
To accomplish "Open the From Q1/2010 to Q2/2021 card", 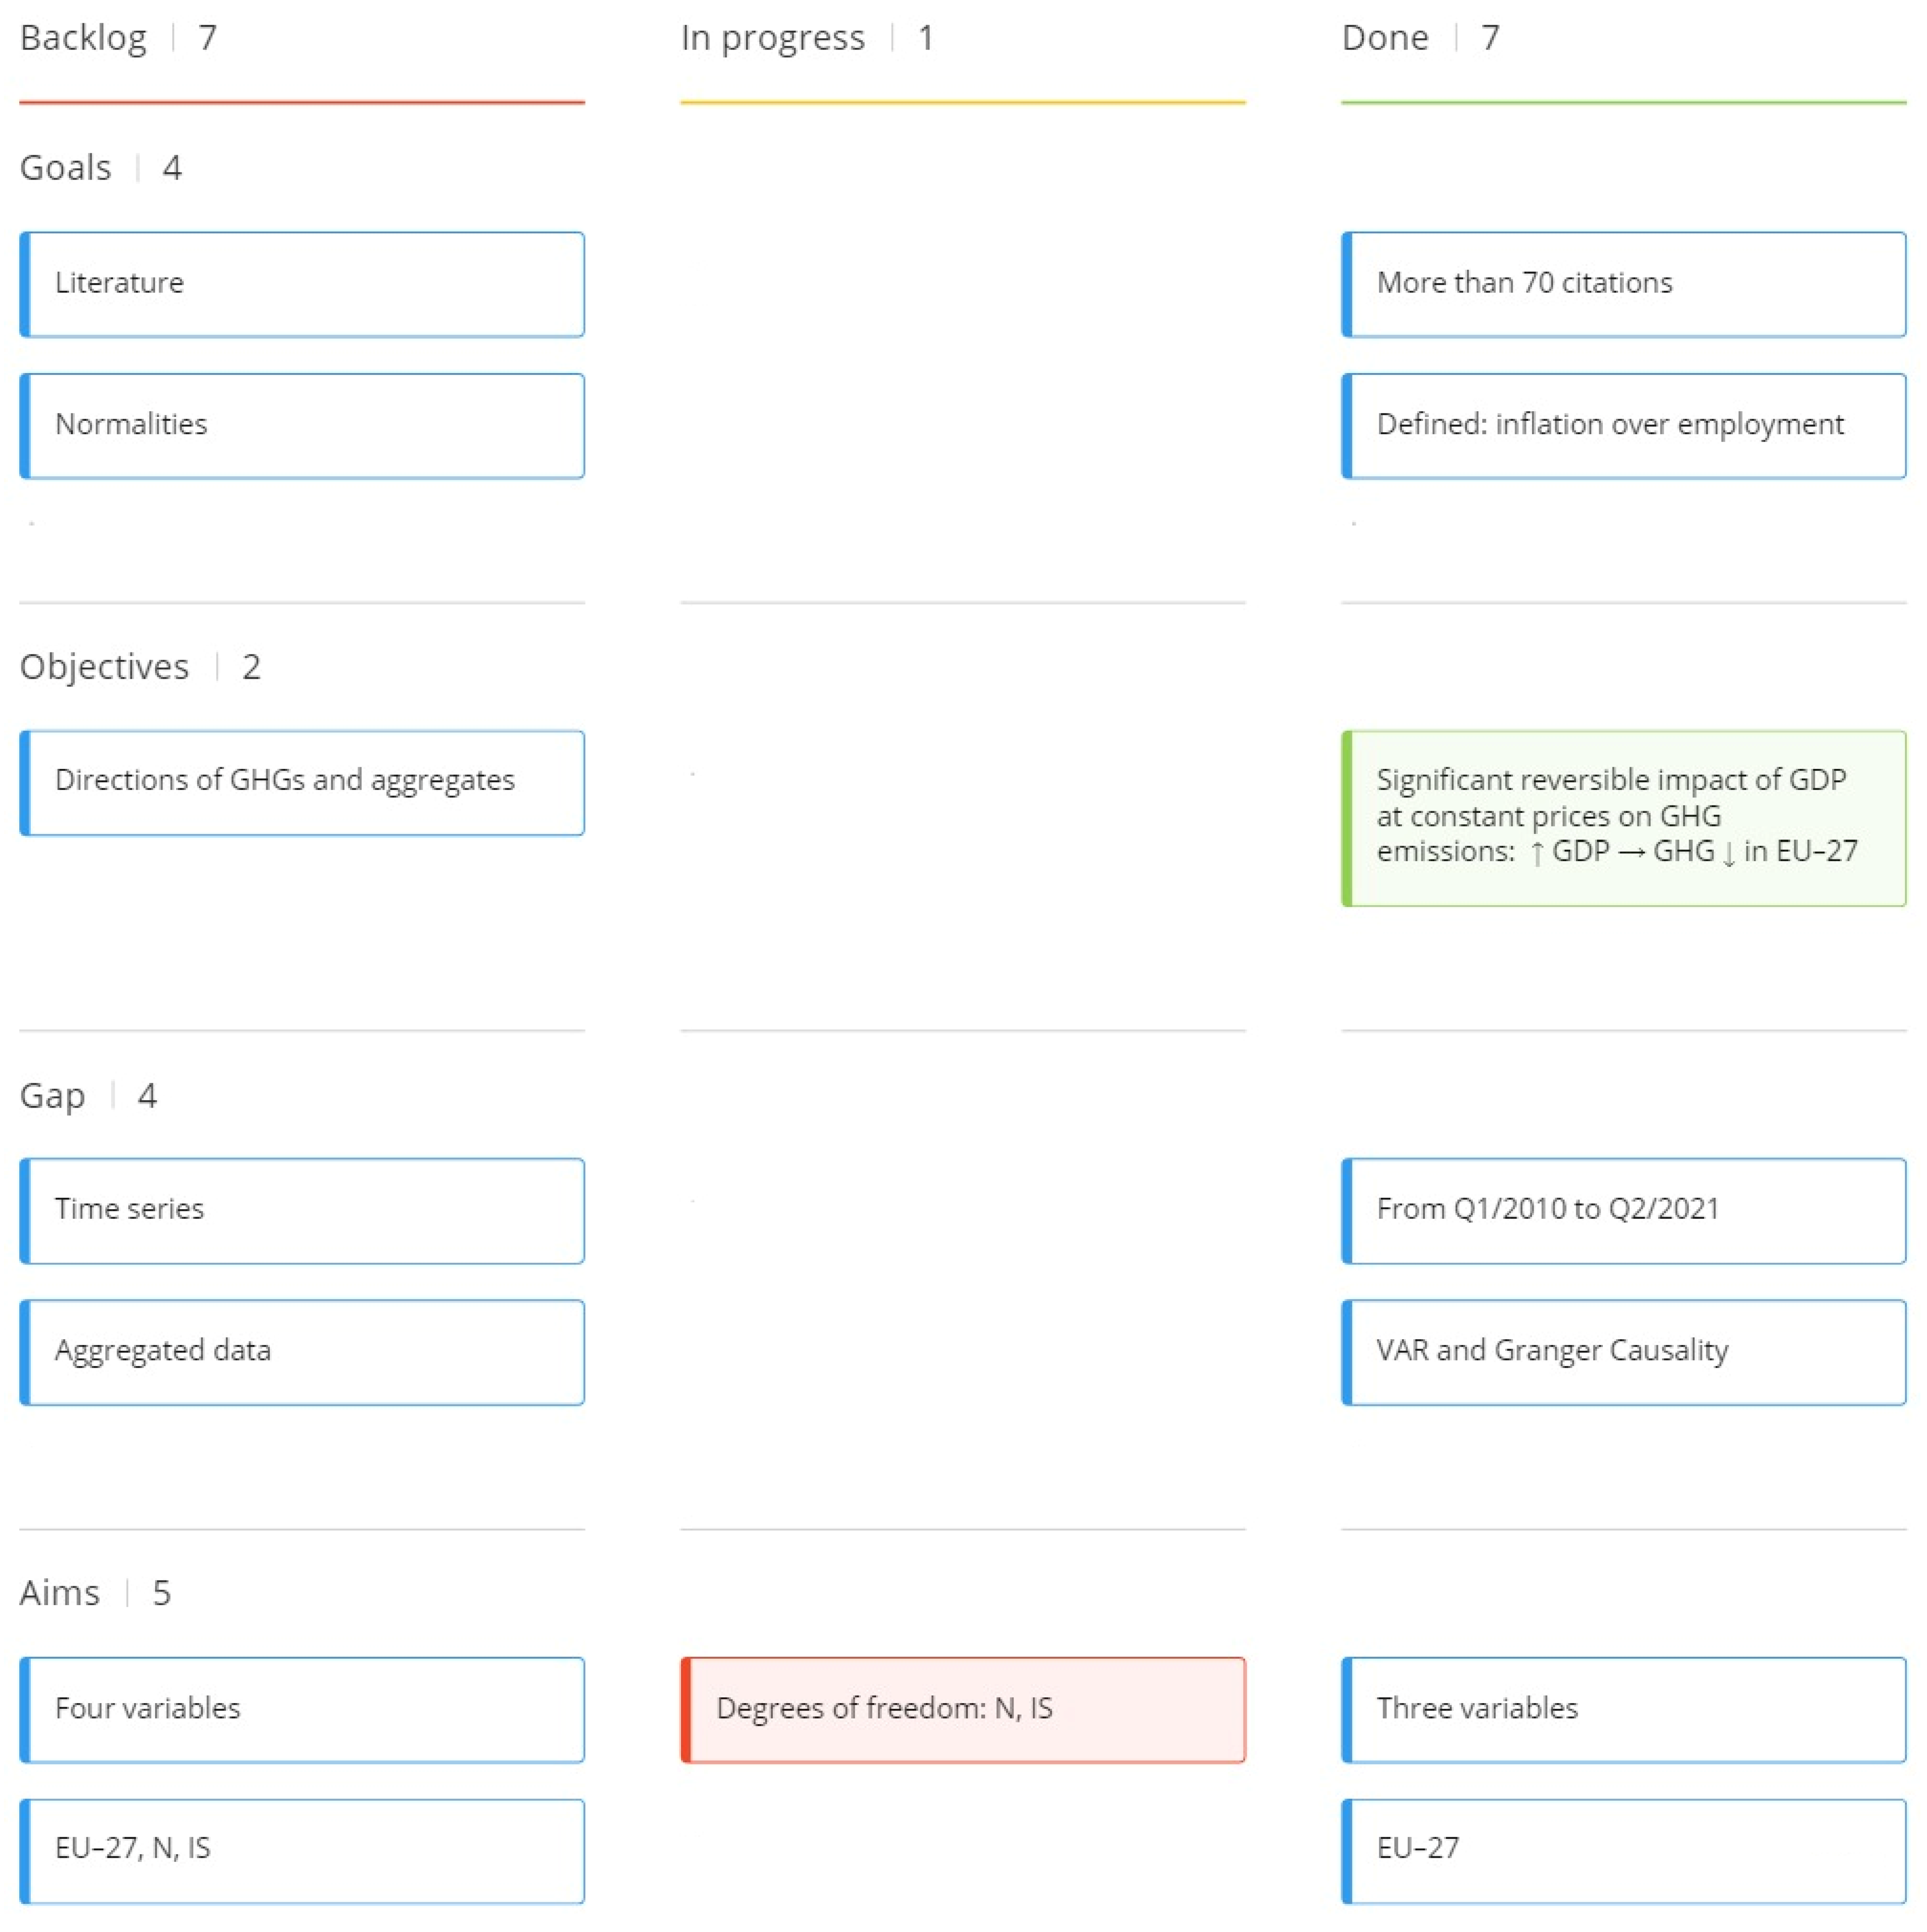I will [1622, 1210].
